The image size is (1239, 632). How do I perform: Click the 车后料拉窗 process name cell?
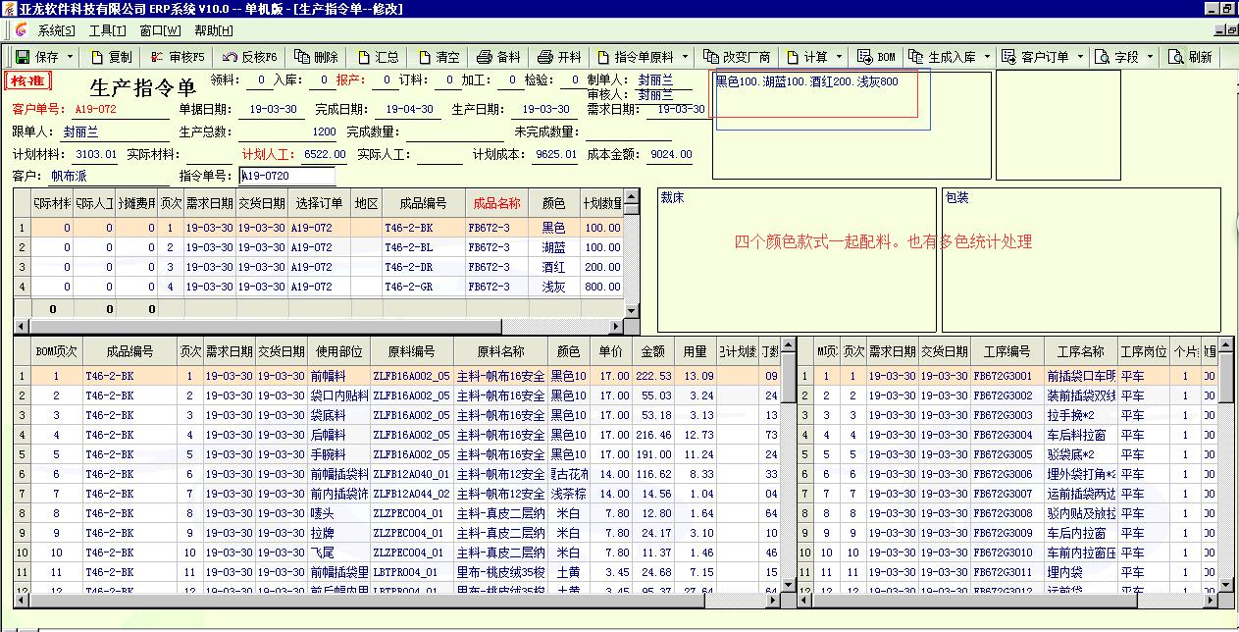(x=1079, y=435)
